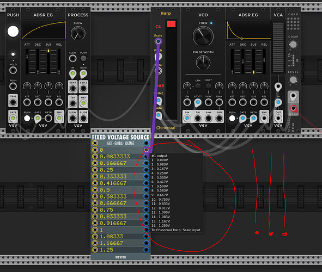Toggle the LFM switch on VCO
This screenshot has height=272, width=322.
(x=198, y=86)
